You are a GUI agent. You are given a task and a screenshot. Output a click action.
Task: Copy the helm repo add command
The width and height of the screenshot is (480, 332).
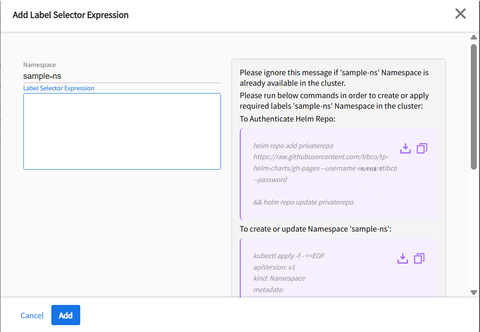tap(422, 149)
